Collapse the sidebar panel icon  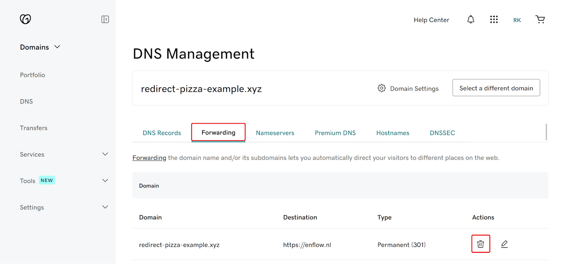[105, 19]
